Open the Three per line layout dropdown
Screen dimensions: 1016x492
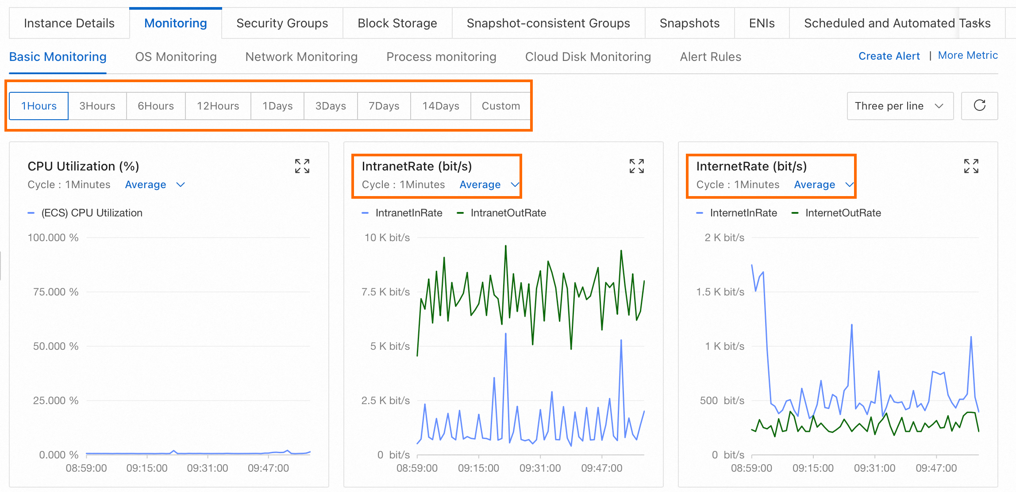[x=900, y=106]
